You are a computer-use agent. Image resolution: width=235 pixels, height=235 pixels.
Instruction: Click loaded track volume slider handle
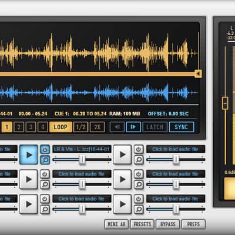82,159
